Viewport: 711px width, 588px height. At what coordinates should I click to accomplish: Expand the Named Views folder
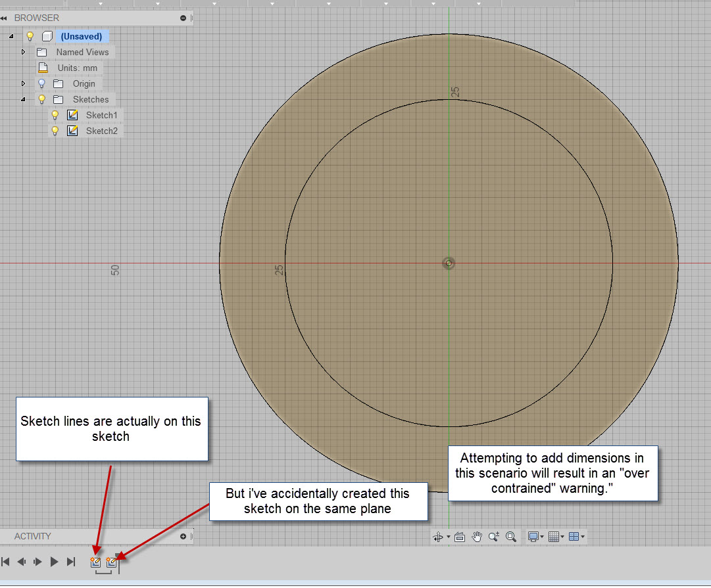coord(23,52)
